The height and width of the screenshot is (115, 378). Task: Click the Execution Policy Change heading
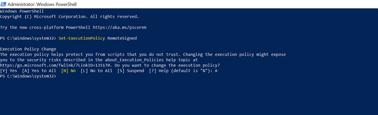(28, 49)
